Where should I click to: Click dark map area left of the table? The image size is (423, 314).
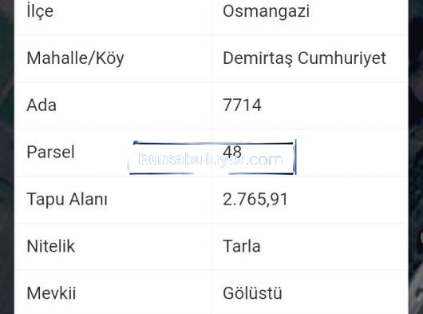coord(7,157)
